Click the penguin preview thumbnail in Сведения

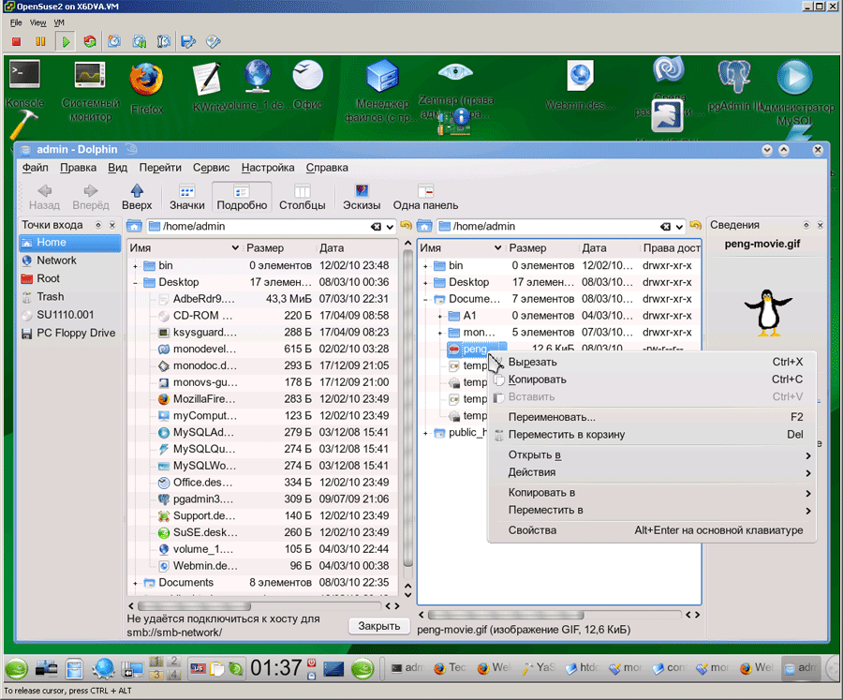pyautogui.click(x=768, y=313)
